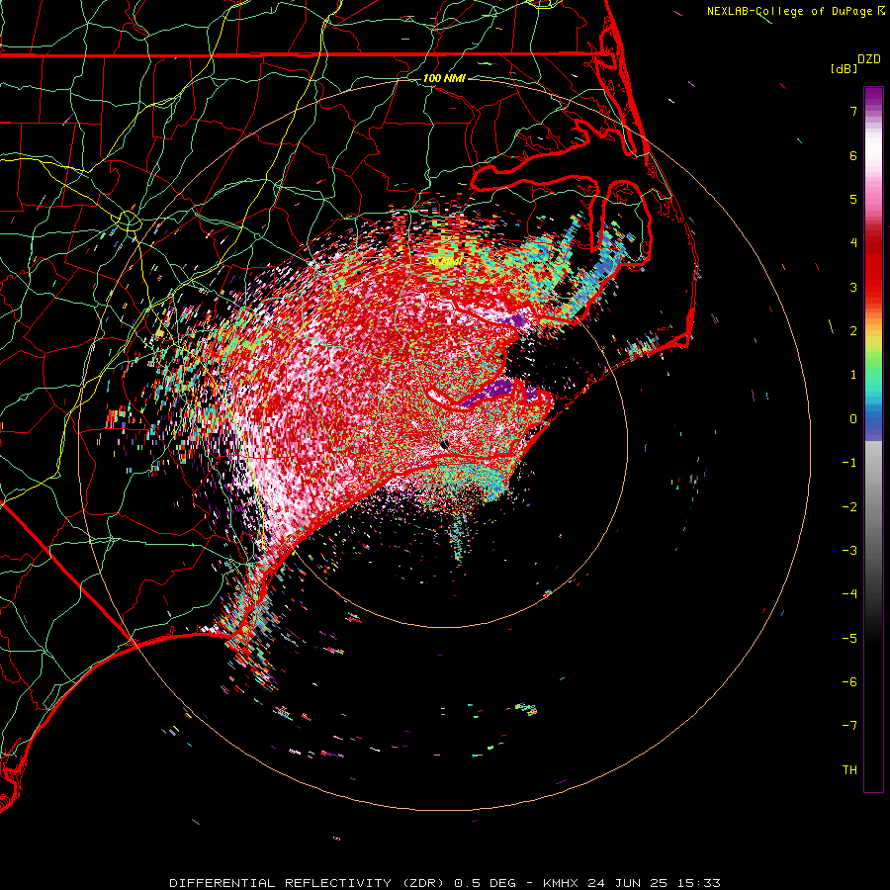Viewport: 890px width, 890px height.
Task: Click the 1 dB scale label
Action: [853, 375]
